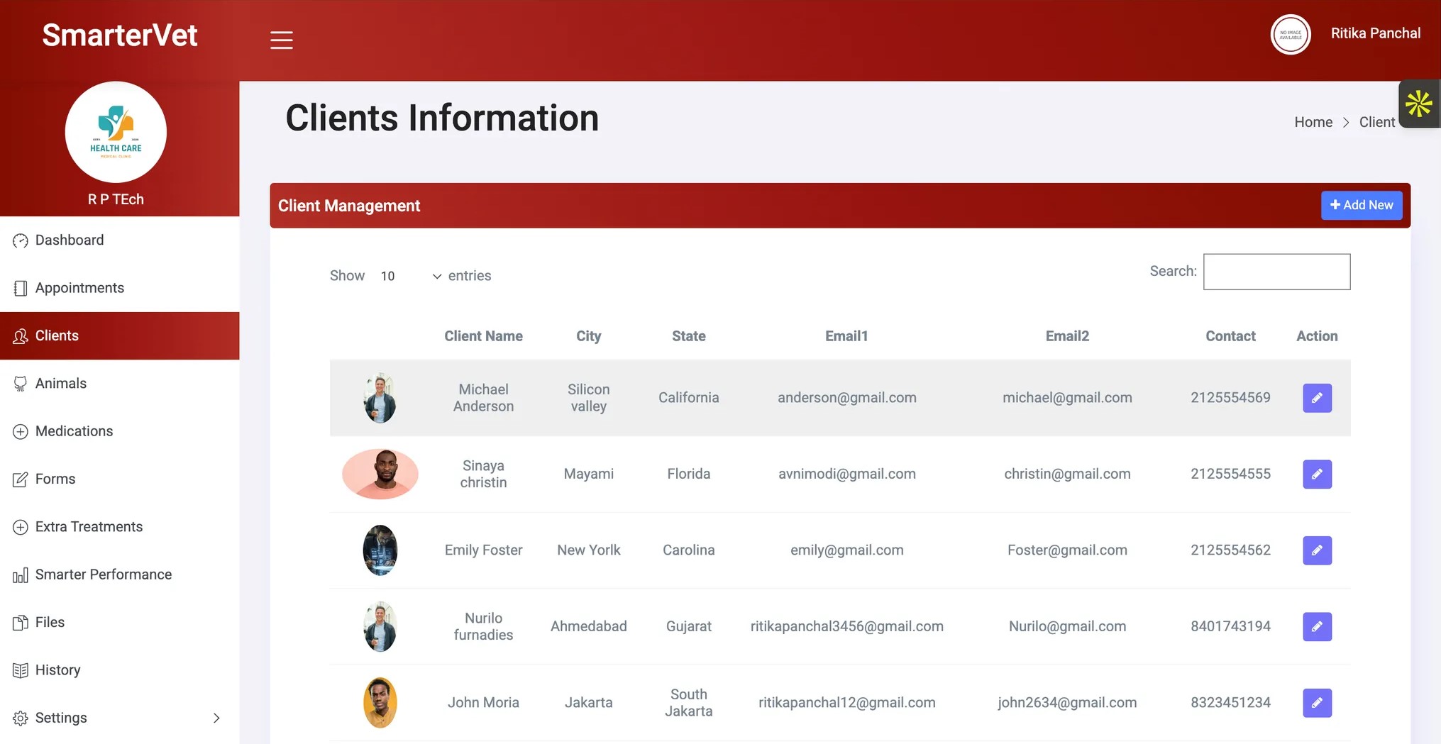Click edit pencil for Nurilo furnadies

pyautogui.click(x=1317, y=627)
